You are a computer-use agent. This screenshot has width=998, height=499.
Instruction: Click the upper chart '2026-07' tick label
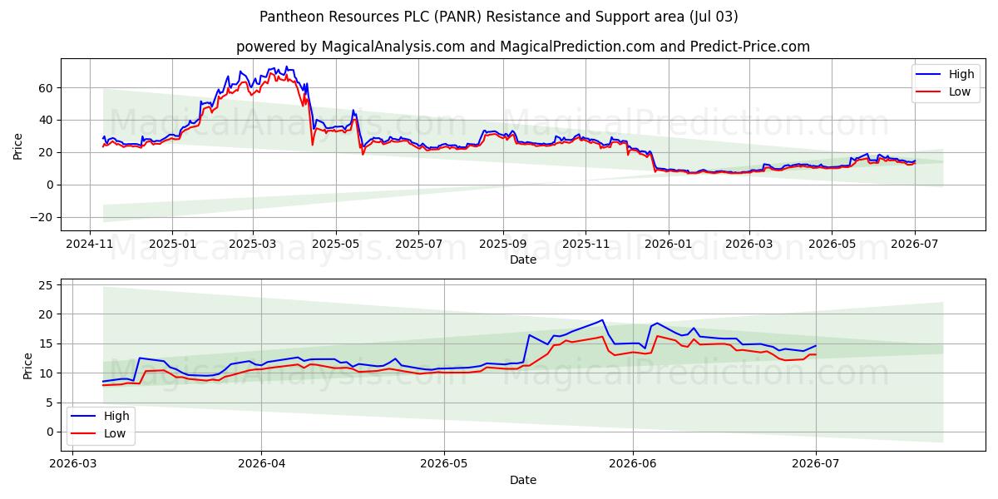tap(913, 244)
